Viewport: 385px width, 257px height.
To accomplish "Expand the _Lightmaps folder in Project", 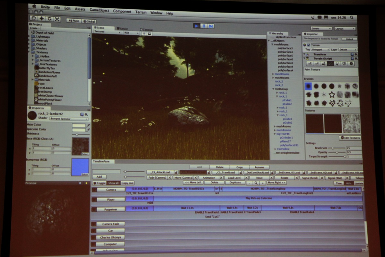I will tap(29, 37).
